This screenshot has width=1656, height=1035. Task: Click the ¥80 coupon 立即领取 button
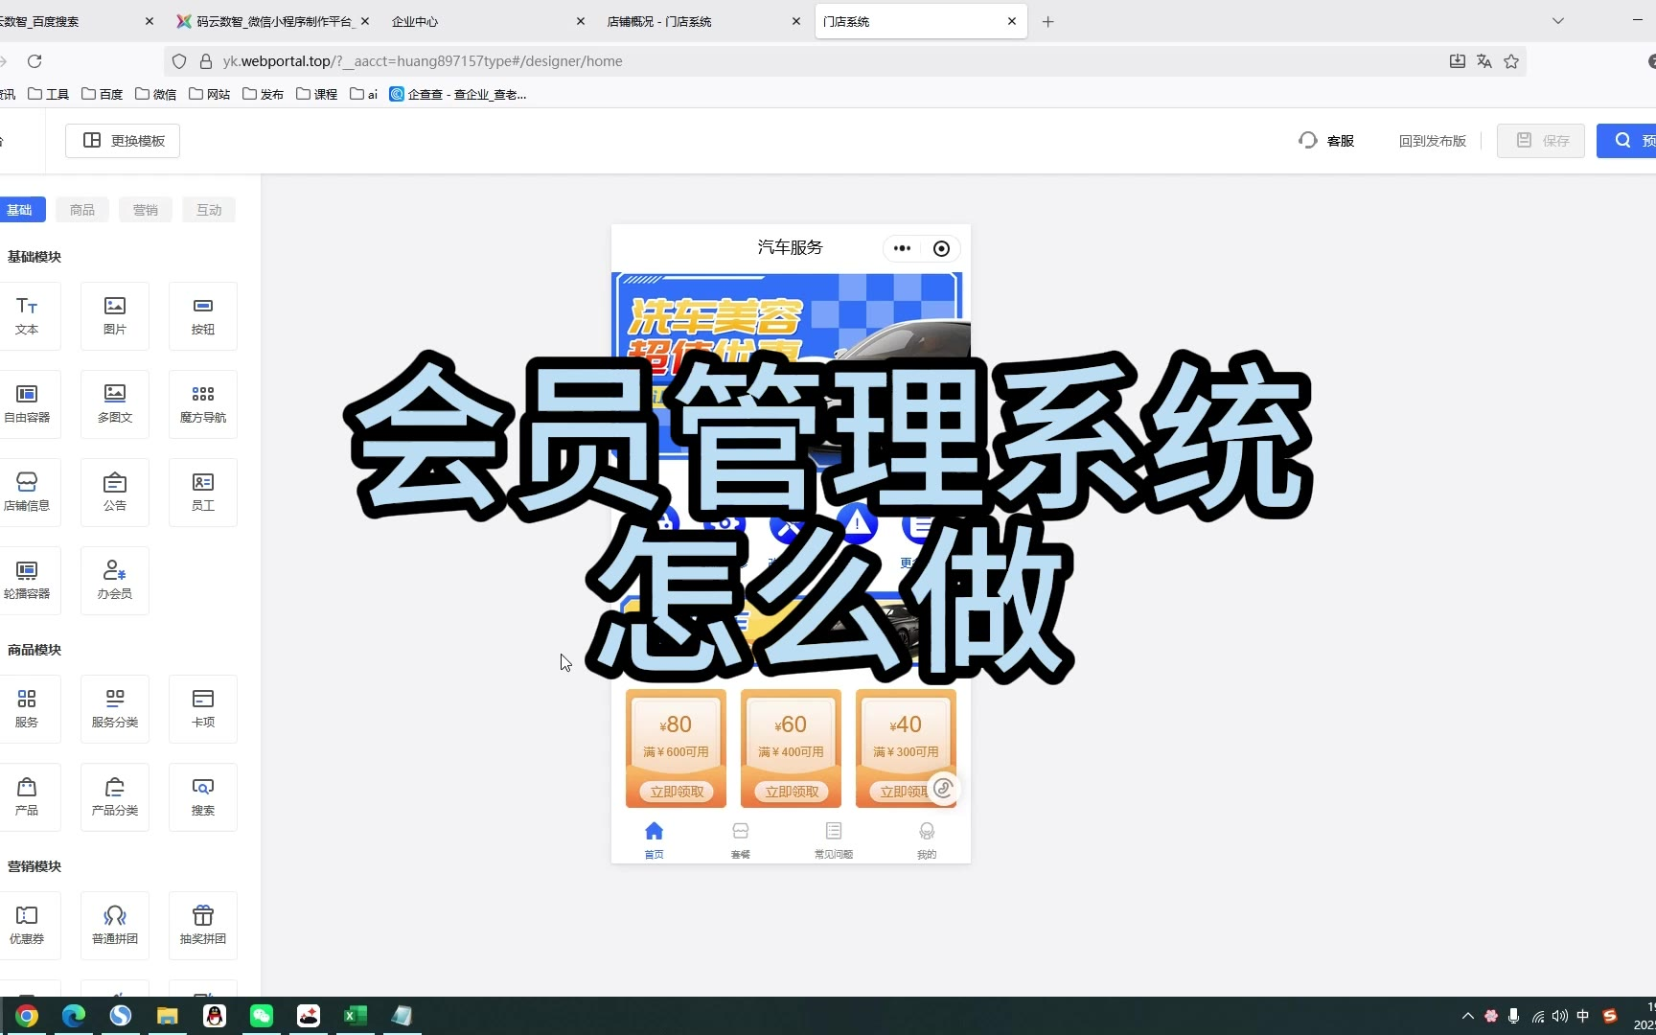click(x=677, y=792)
